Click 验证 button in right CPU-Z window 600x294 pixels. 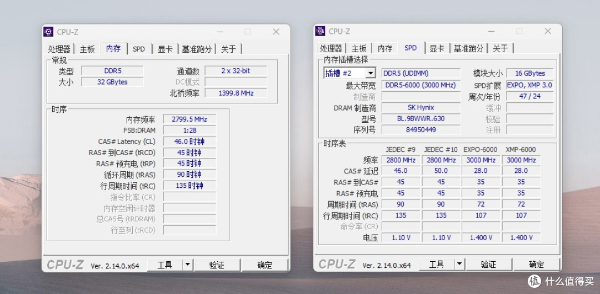coord(489,265)
